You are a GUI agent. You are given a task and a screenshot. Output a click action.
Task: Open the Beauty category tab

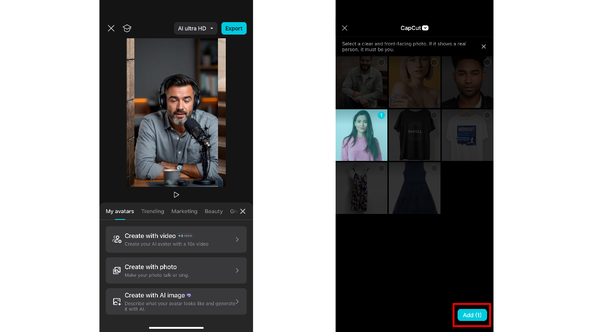pyautogui.click(x=213, y=211)
